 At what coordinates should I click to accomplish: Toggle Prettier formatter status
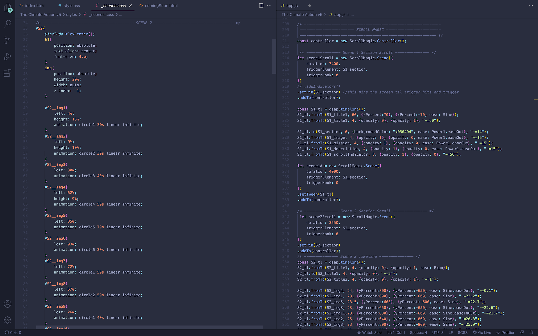click(505, 332)
